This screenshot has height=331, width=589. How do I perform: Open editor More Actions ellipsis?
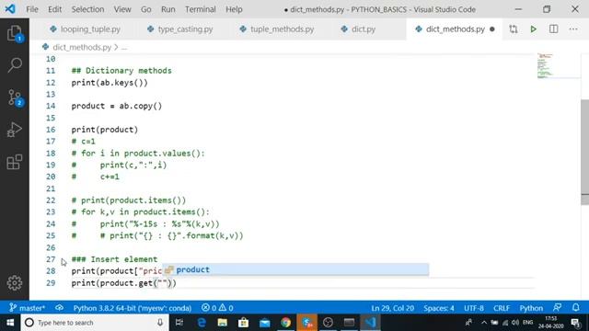(x=573, y=29)
